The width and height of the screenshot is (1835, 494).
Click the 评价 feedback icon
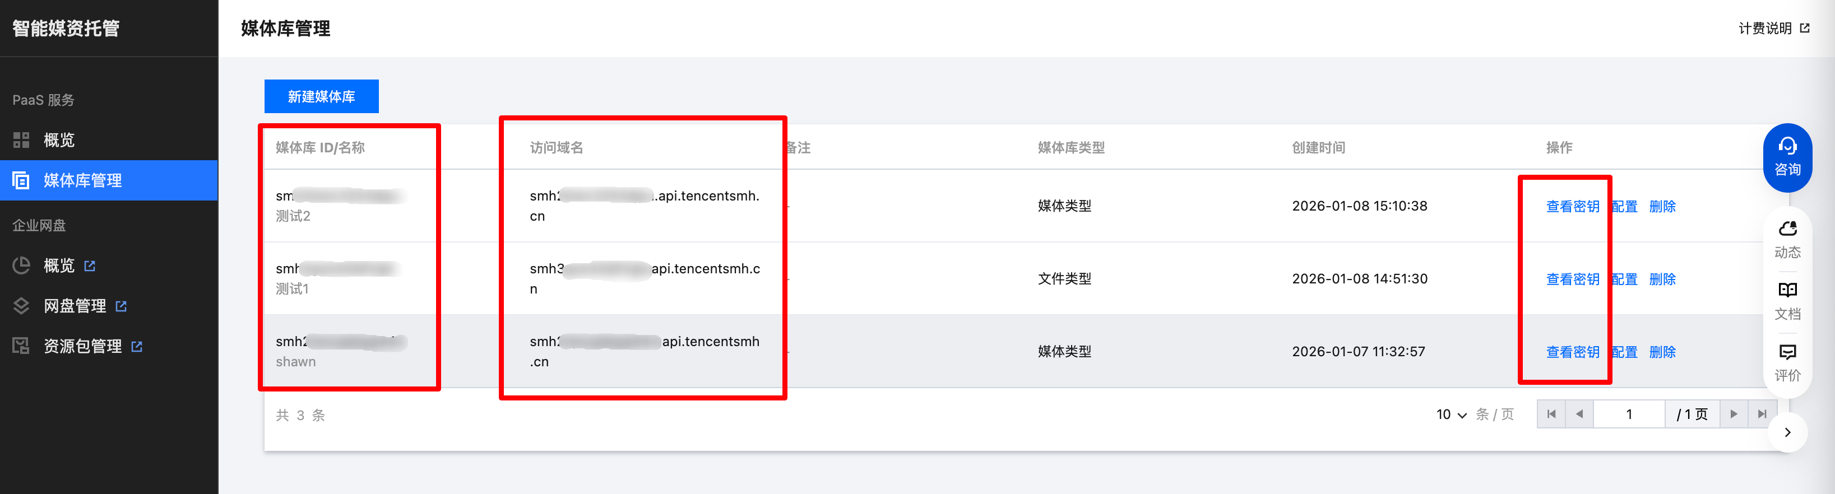click(1787, 352)
